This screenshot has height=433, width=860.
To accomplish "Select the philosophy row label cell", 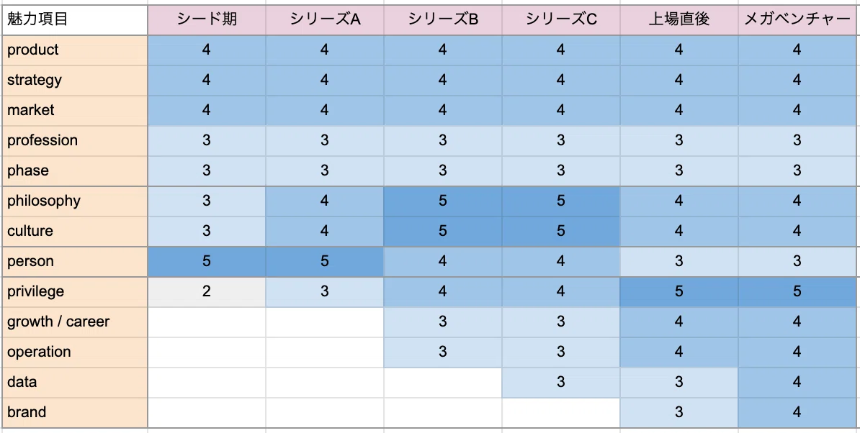I will 75,201.
